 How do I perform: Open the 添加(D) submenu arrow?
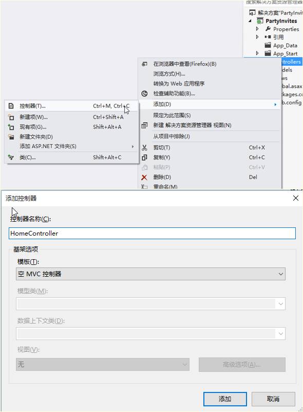(275, 104)
